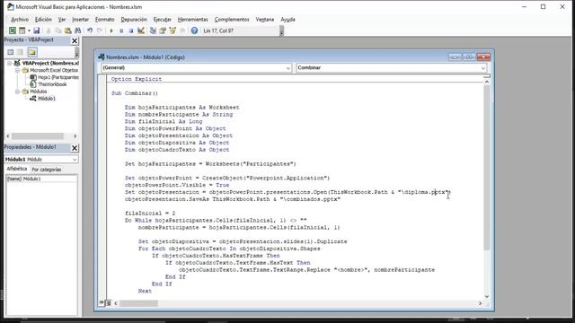Image resolution: width=575 pixels, height=323 pixels.
Task: Click the View Object icon in the Project panel
Action: [20, 52]
